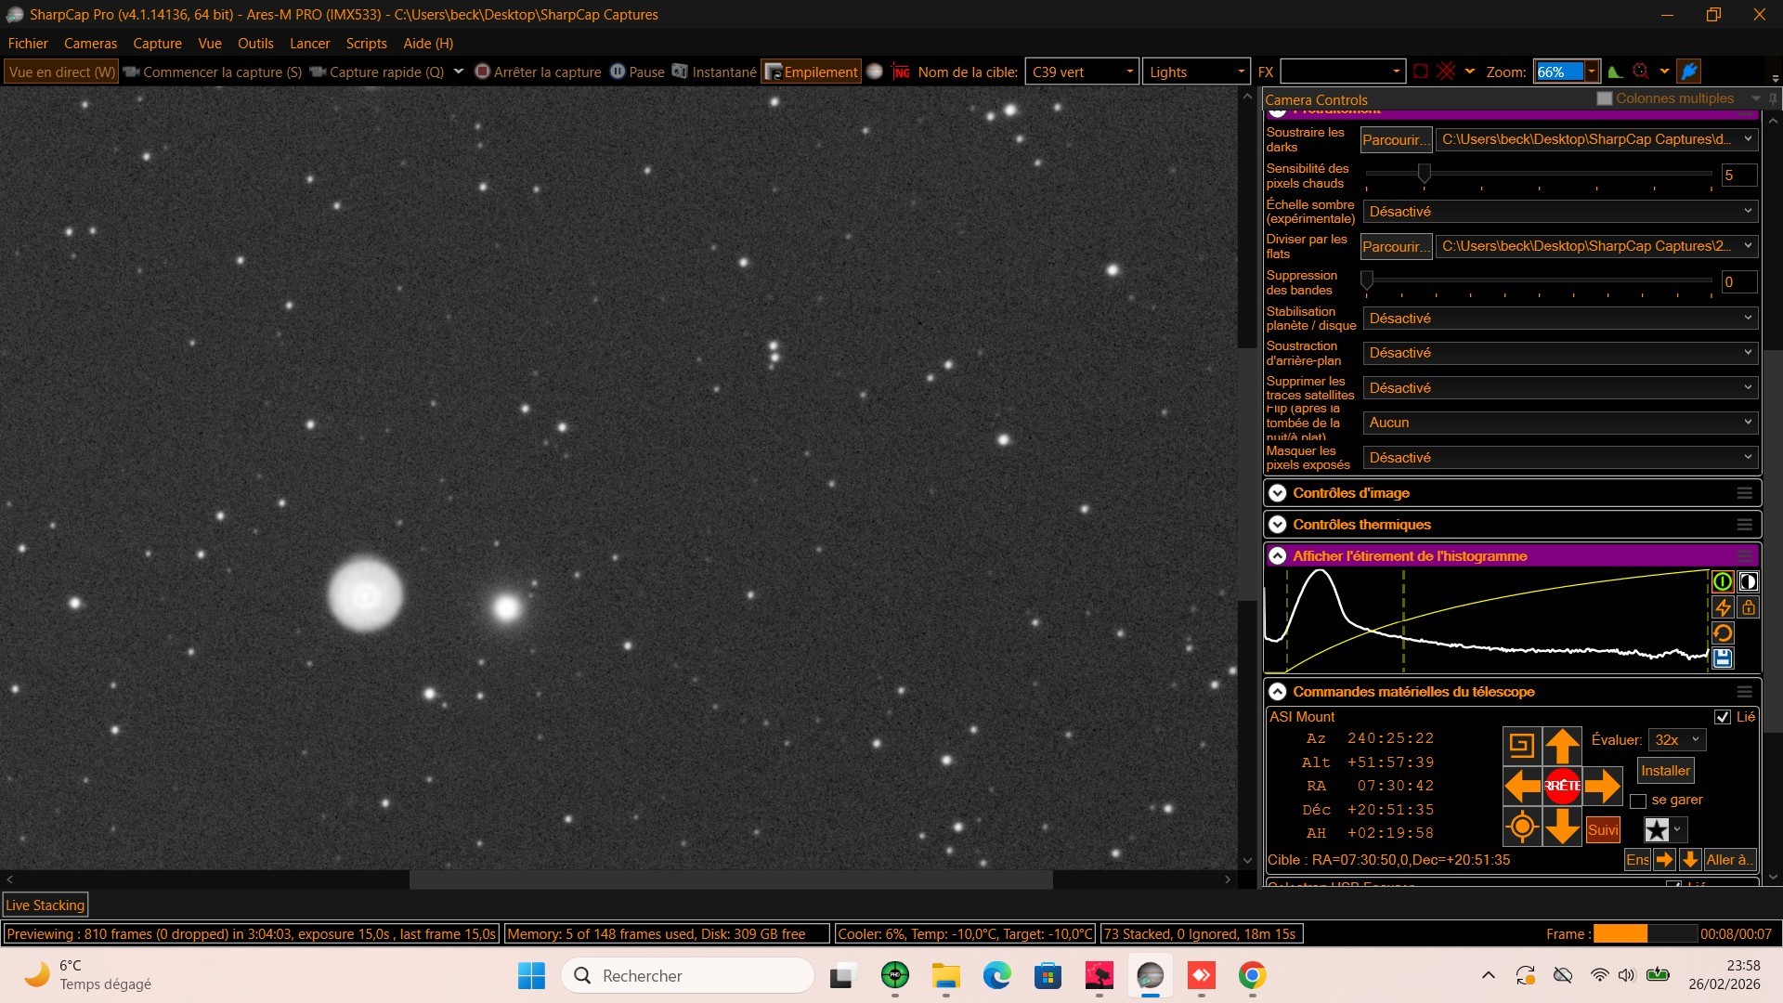Image resolution: width=1783 pixels, height=1003 pixels.
Task: Click the Aller à.. button
Action: 1729,860
